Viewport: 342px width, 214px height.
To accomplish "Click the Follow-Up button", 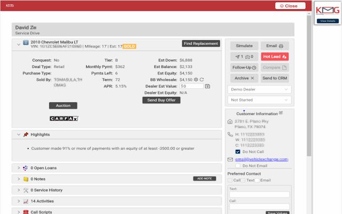I will click(x=244, y=67).
